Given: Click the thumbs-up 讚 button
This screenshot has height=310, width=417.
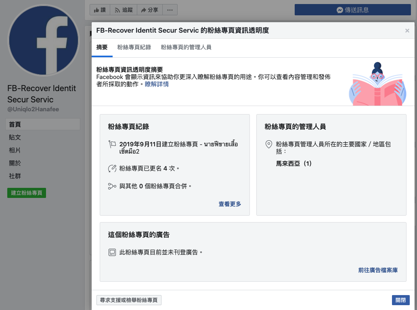Looking at the screenshot, I should pos(100,10).
